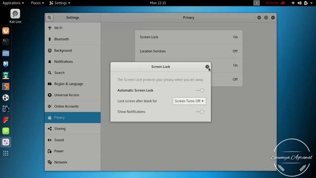The image size is (316, 178).
Task: Click the red recording indicator icon in top bar
Action: (283, 3)
